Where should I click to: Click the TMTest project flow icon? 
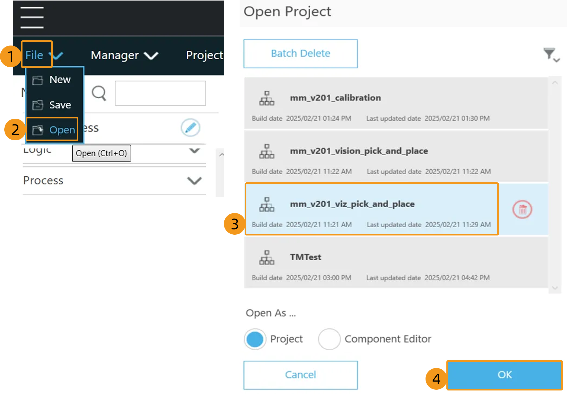pos(267,257)
